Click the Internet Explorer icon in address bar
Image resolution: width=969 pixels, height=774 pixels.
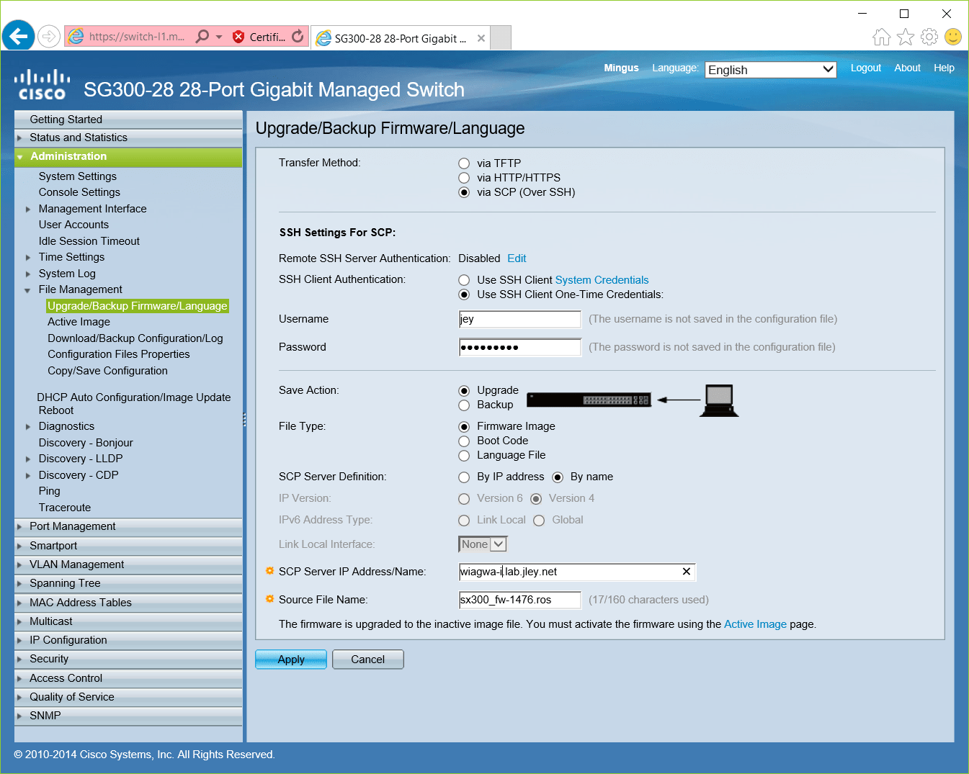(x=76, y=36)
